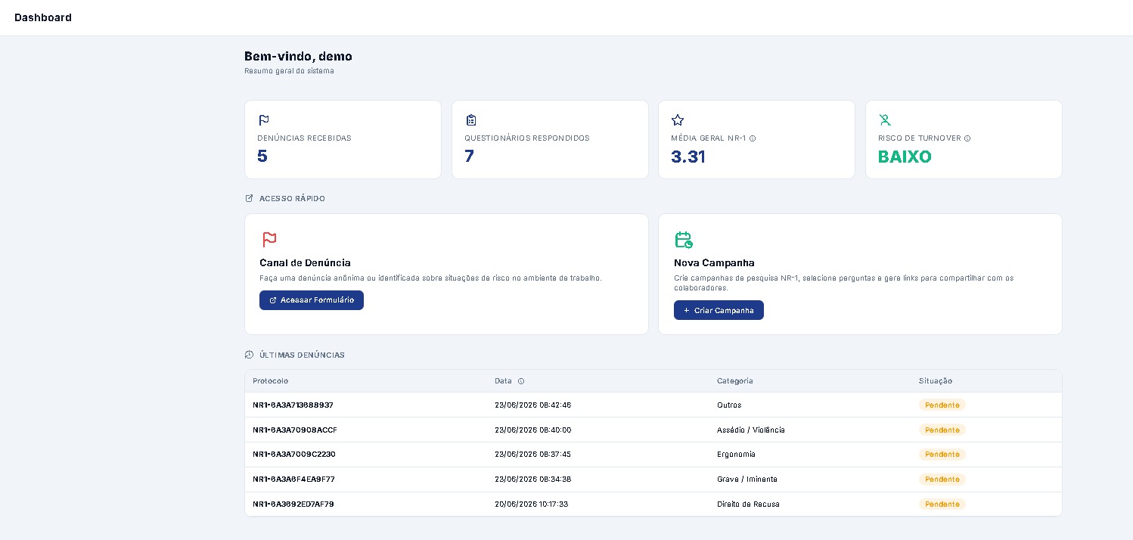Image resolution: width=1133 pixels, height=540 pixels.
Task: Click the Acesso Rápido section label
Action: [x=292, y=198]
